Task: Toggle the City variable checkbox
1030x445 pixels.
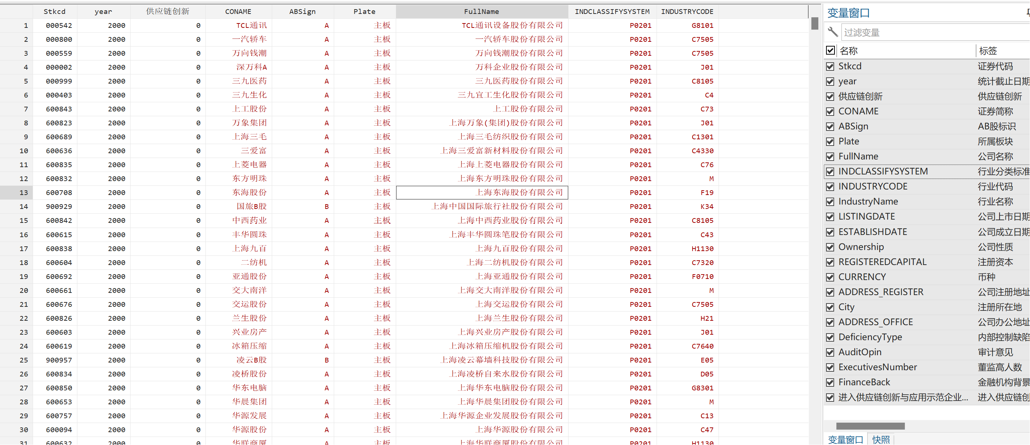Action: coord(830,308)
